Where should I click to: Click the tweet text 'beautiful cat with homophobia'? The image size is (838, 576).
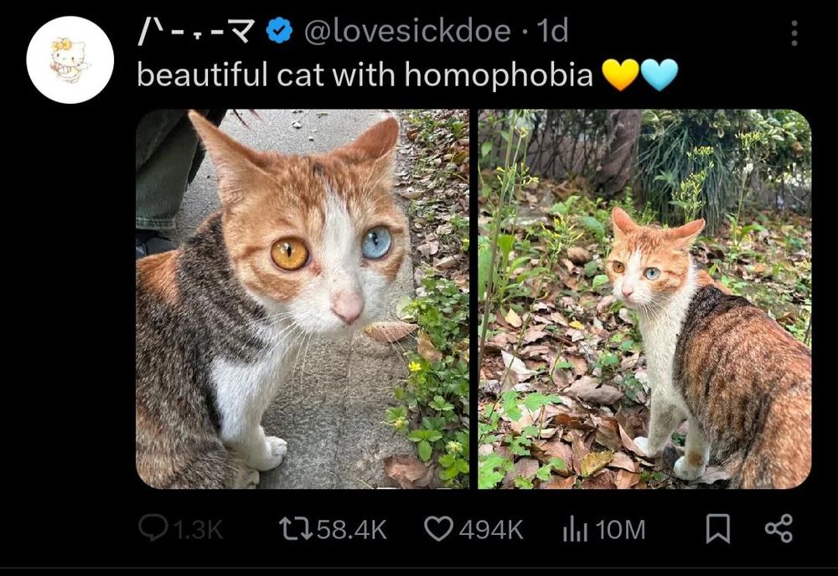click(365, 75)
